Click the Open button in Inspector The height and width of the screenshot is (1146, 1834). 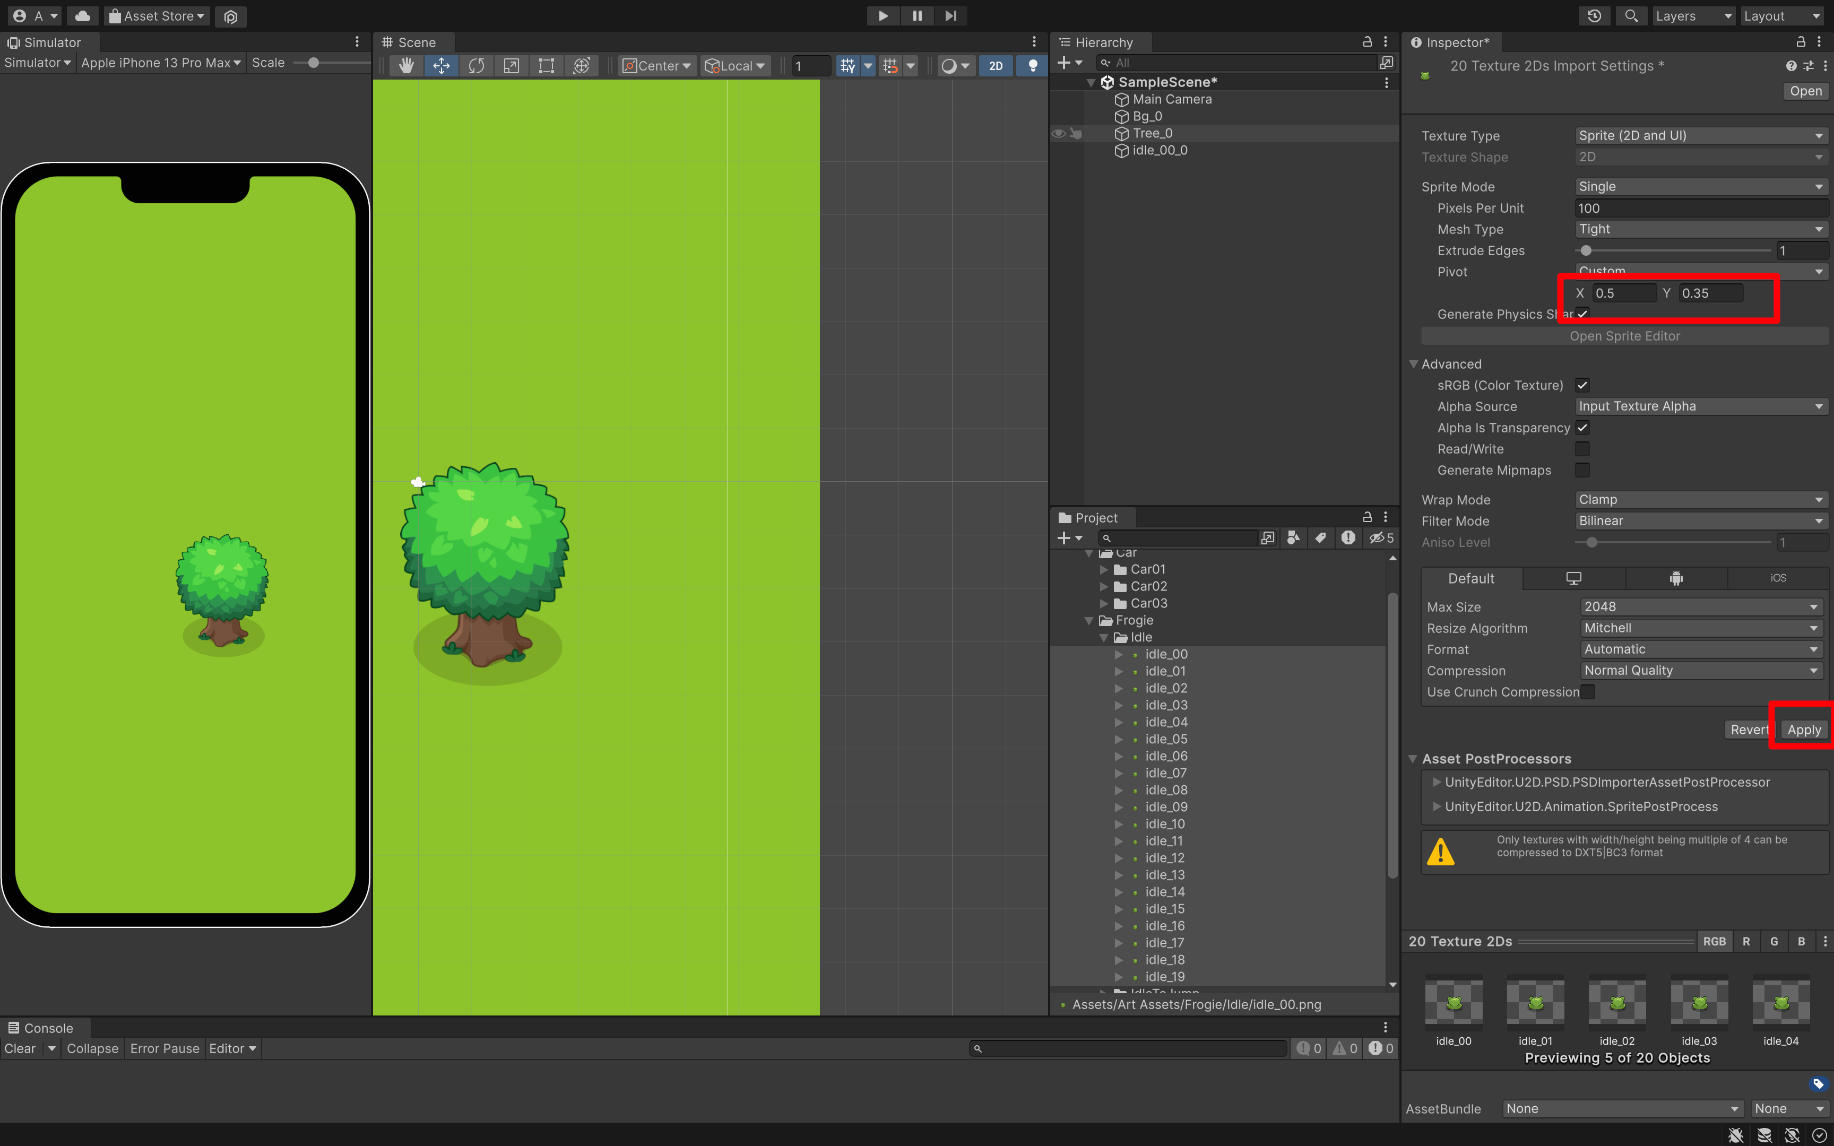tap(1805, 91)
